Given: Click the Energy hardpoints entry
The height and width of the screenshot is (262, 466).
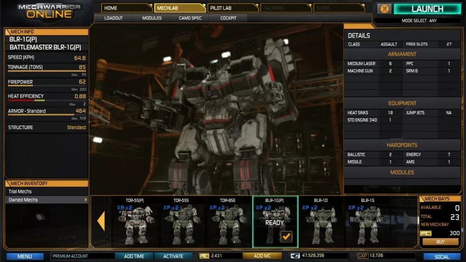Looking at the screenshot, I should click(x=431, y=155).
